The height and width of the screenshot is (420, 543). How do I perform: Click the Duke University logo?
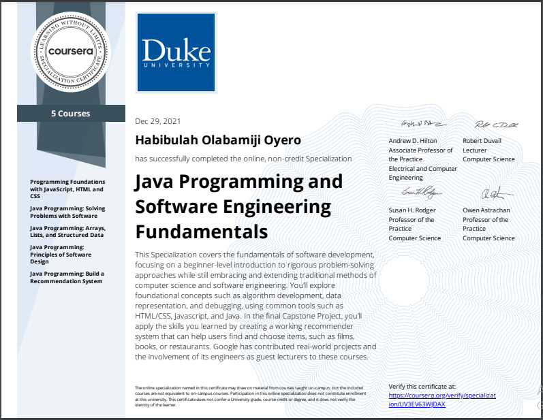tap(176, 52)
